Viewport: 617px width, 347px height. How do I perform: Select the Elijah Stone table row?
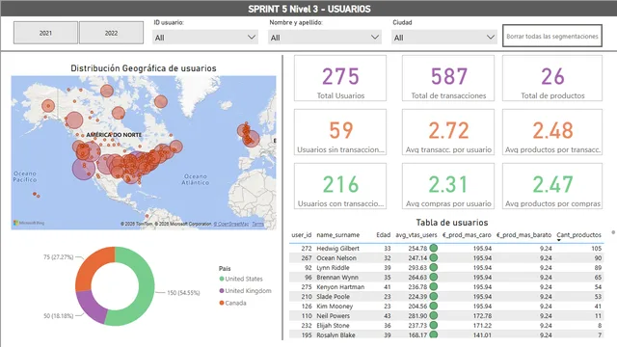[x=446, y=326]
